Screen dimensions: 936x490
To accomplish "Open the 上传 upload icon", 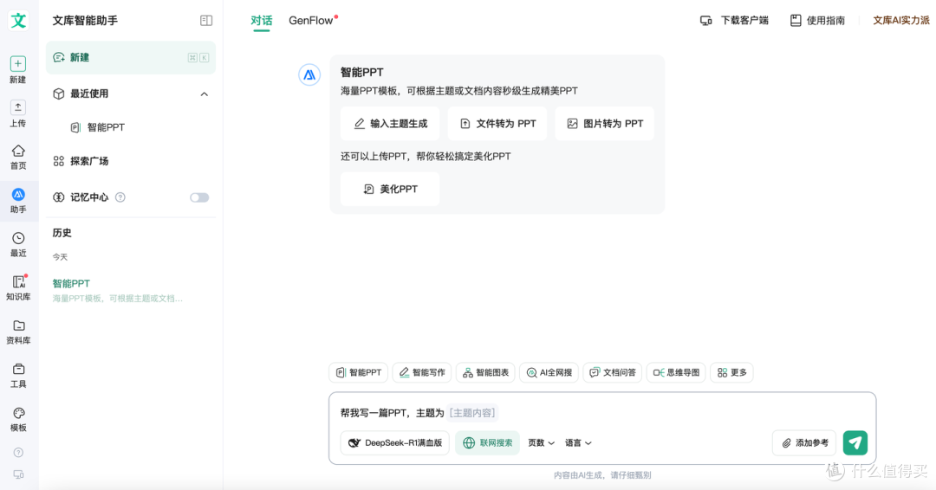I will click(18, 107).
